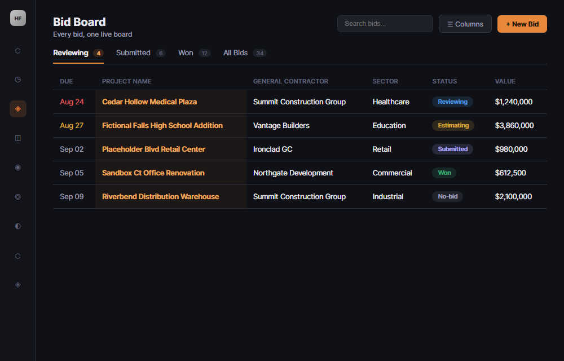Image resolution: width=564 pixels, height=361 pixels.
Task: Click the $3,860,000 value
Action: coord(514,125)
